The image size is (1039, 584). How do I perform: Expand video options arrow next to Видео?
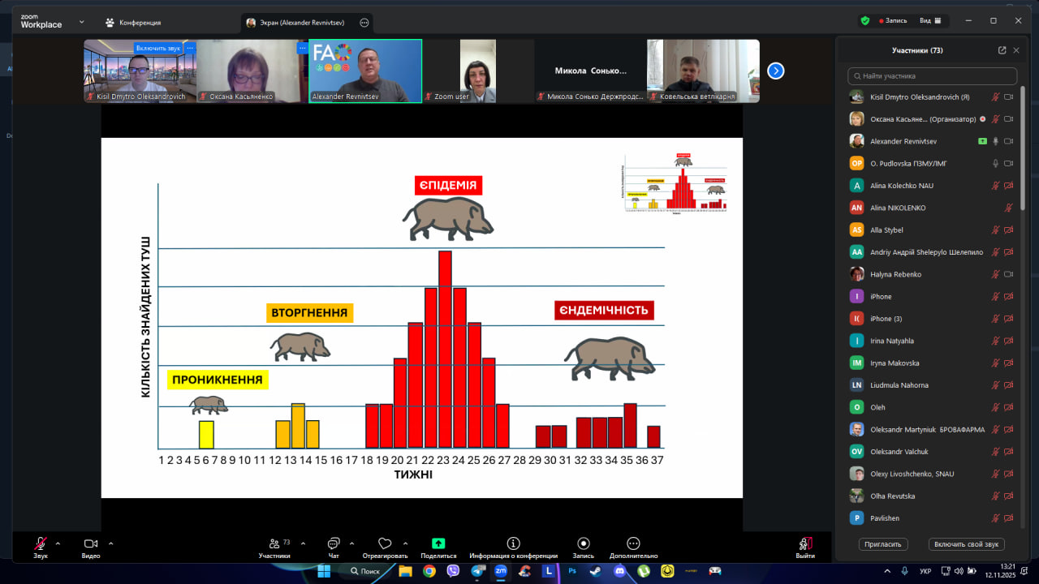click(110, 543)
